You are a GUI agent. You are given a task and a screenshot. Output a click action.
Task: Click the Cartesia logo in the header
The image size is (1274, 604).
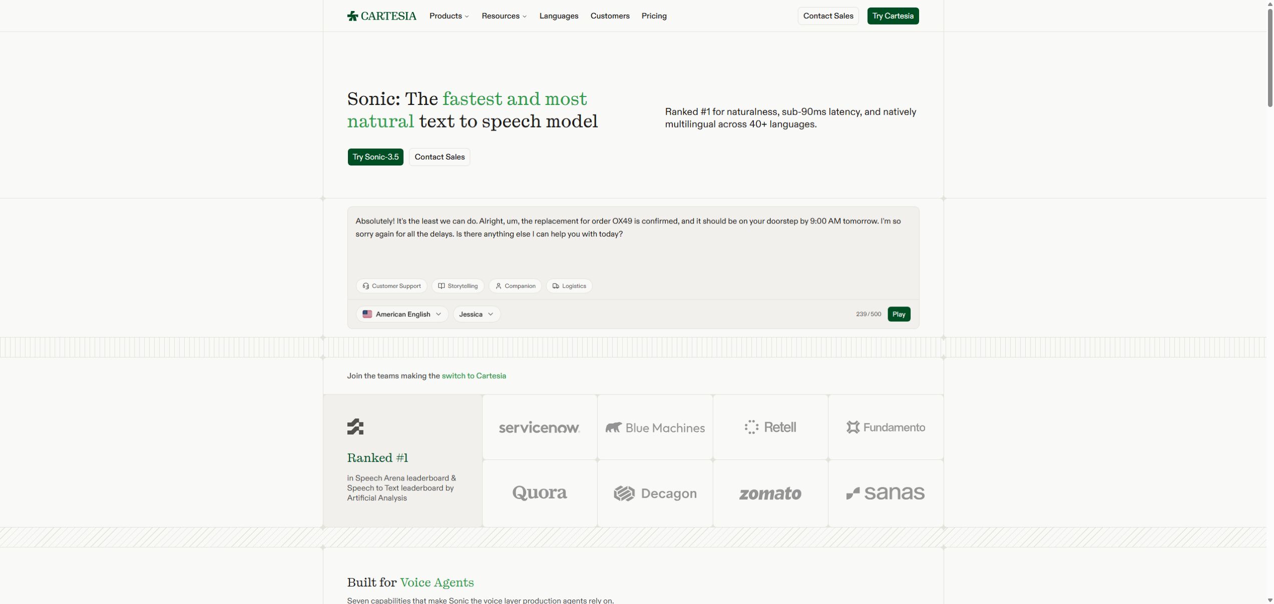381,16
